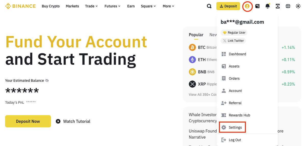303x146 pixels.
Task: Click the Watch Tutorial link
Action: [73, 121]
